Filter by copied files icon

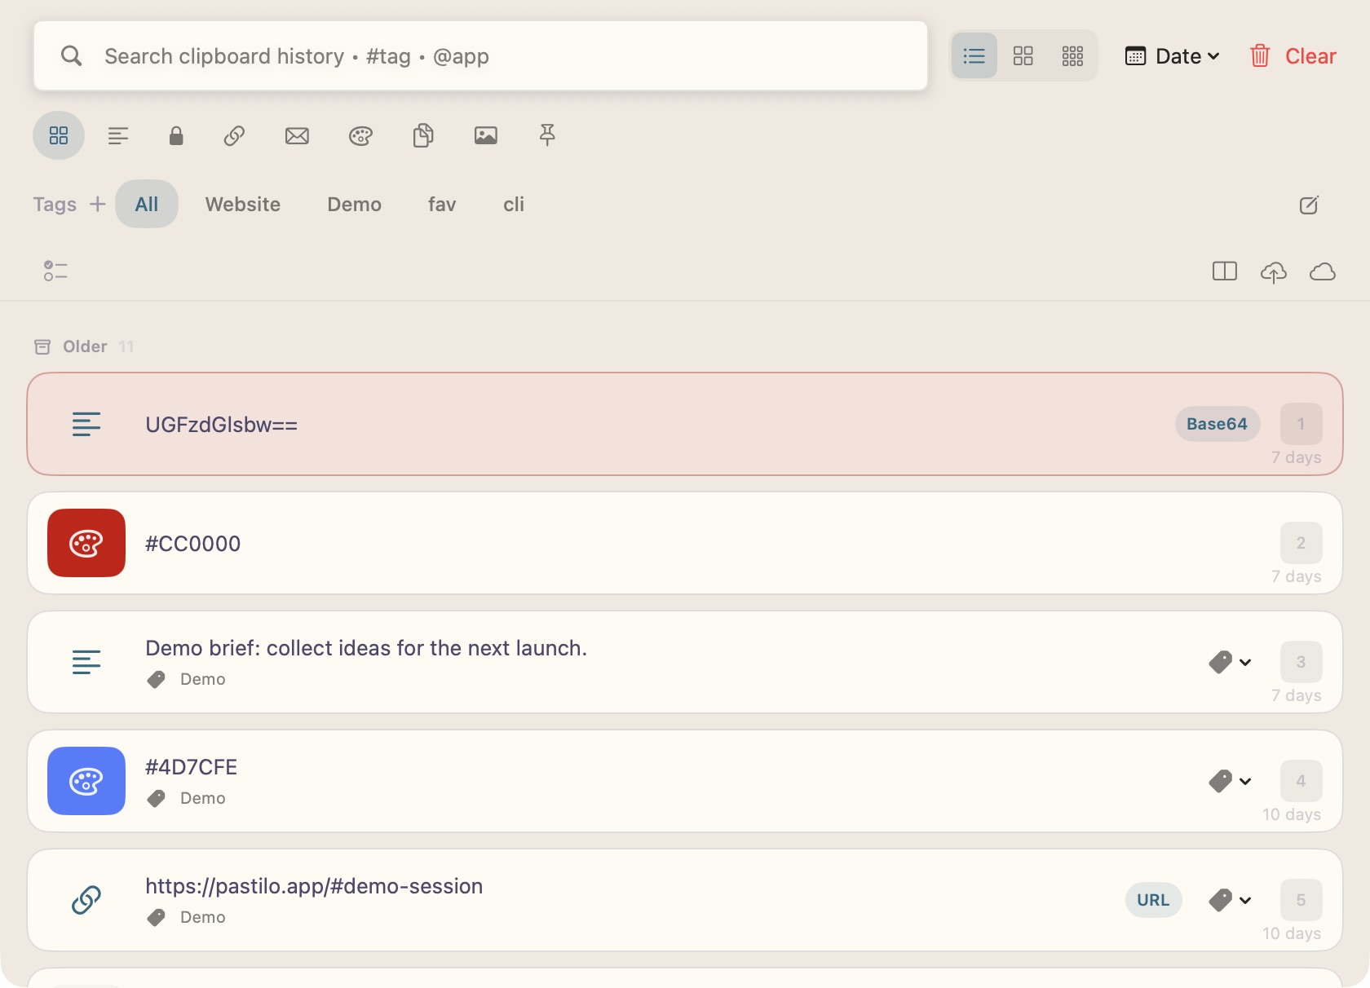point(423,135)
